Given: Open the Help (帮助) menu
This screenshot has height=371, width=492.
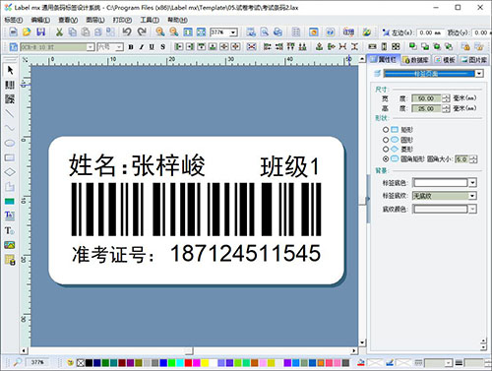Looking at the screenshot, I should [177, 20].
